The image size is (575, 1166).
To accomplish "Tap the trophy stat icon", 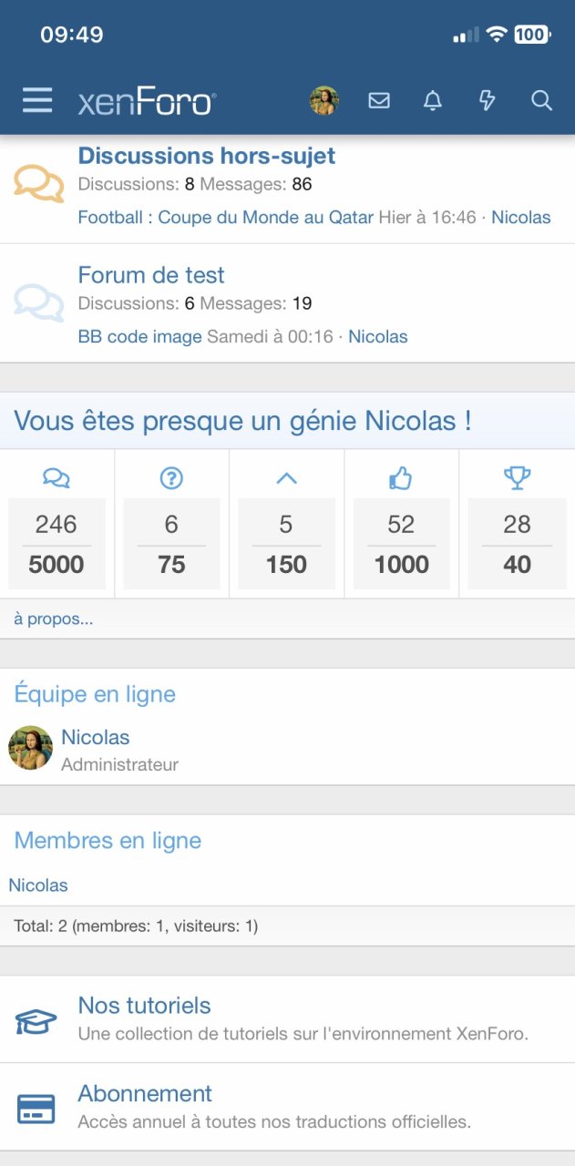I will [517, 477].
